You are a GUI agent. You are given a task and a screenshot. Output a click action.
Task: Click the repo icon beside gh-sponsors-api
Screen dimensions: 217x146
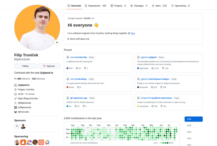(x=68, y=98)
